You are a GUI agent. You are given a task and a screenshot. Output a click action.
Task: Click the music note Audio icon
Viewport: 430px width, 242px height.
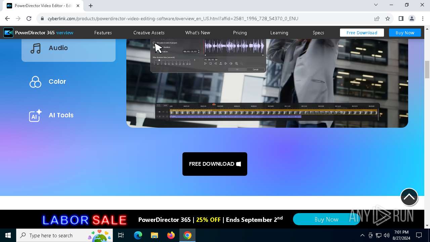pos(35,48)
